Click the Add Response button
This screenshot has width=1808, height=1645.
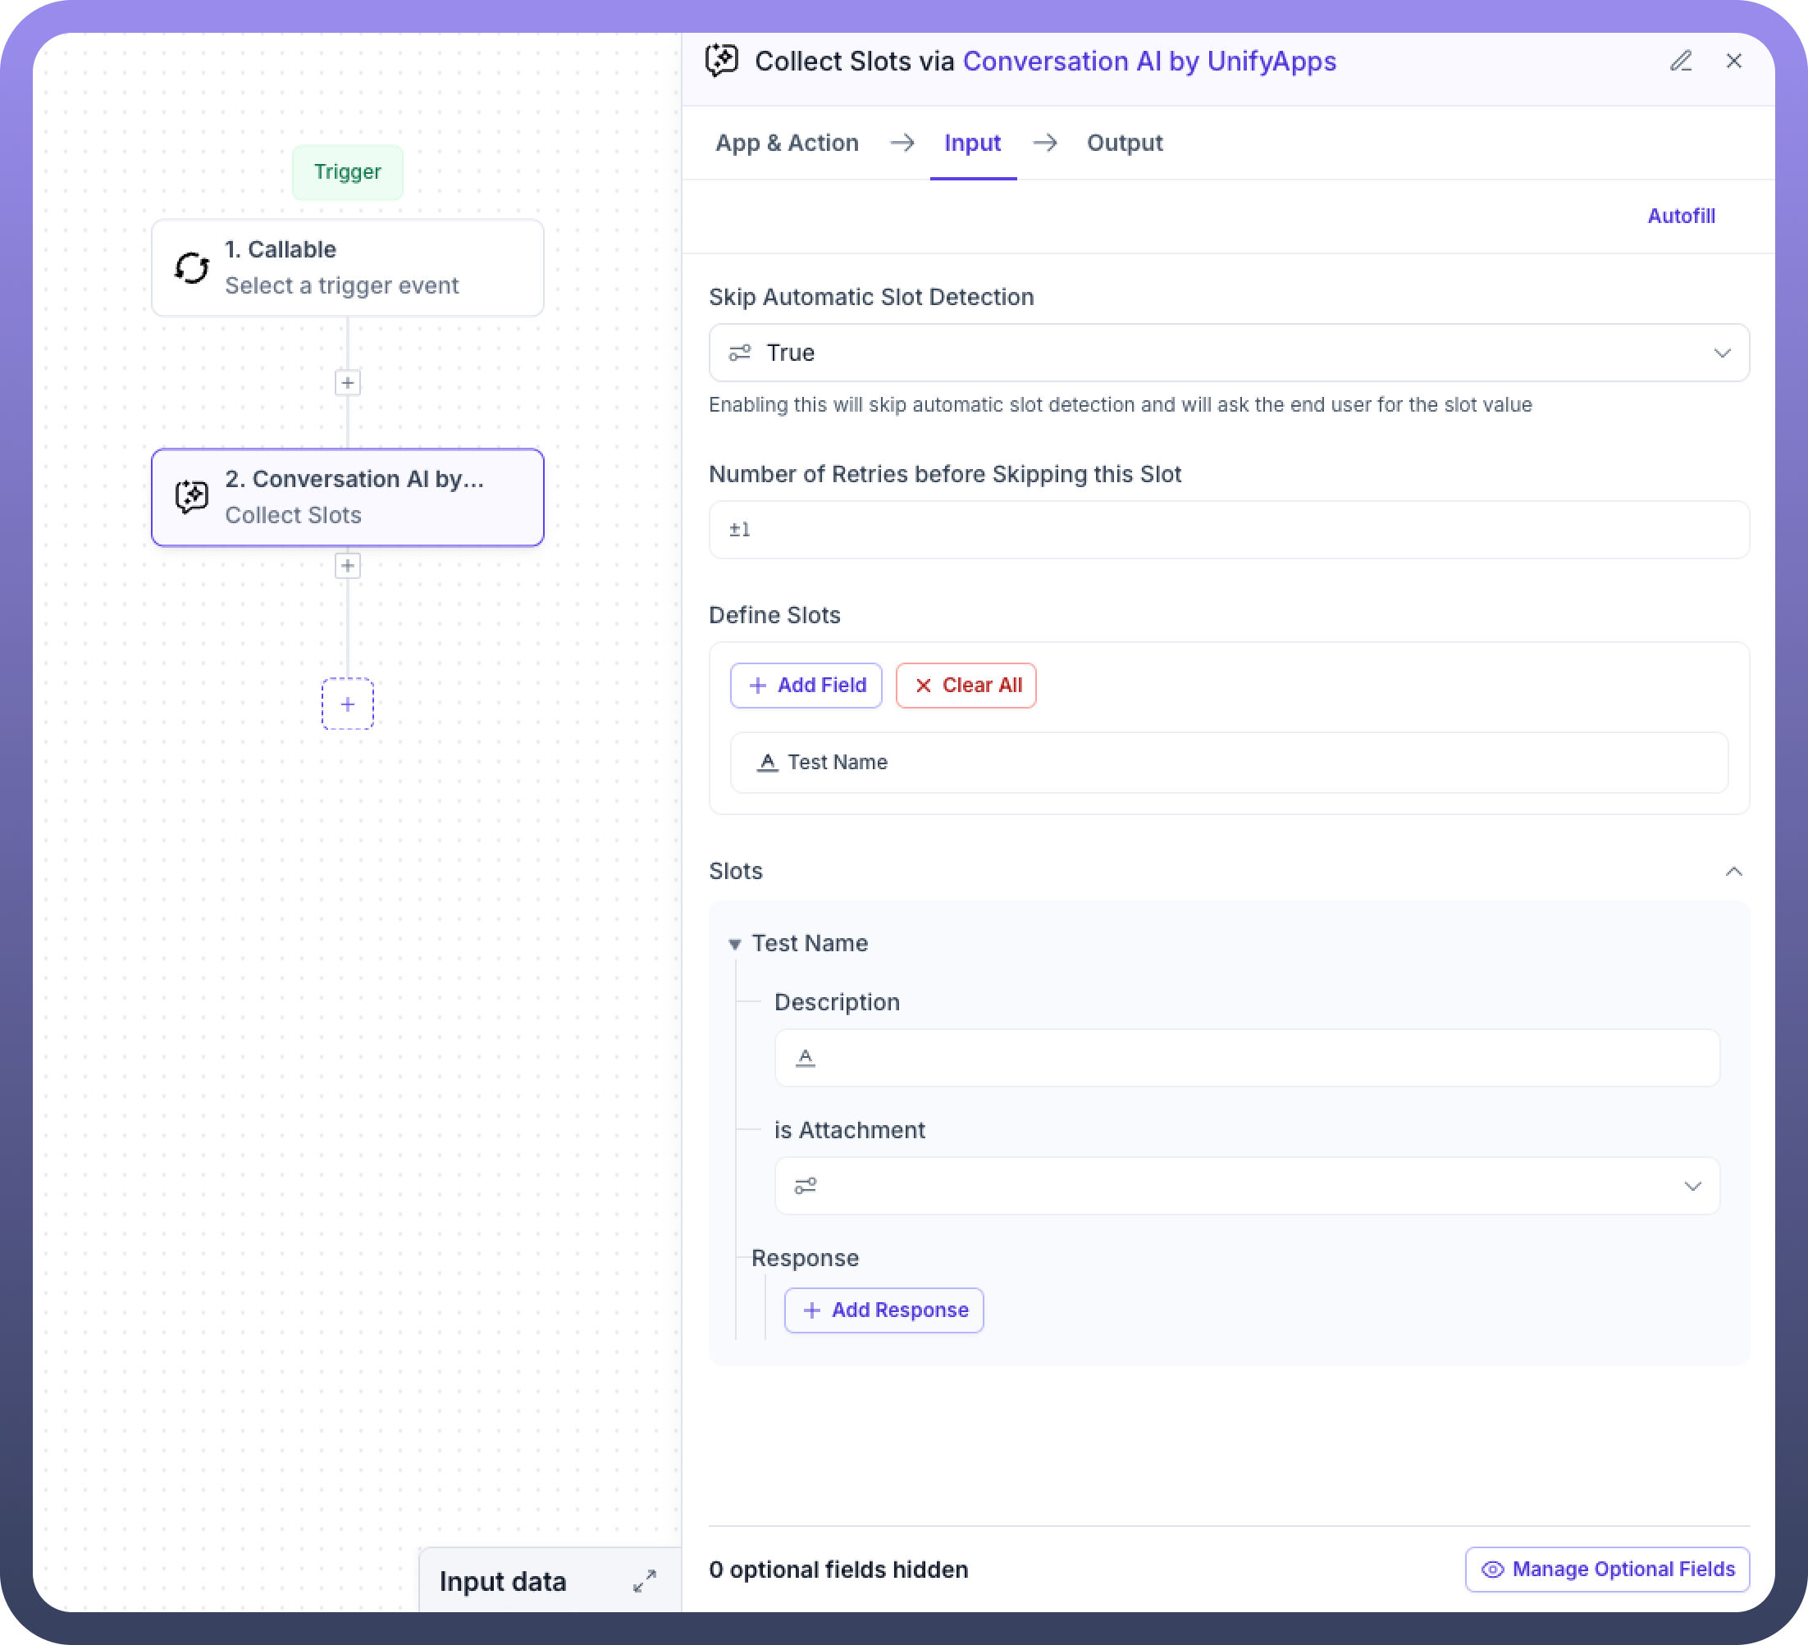point(883,1310)
